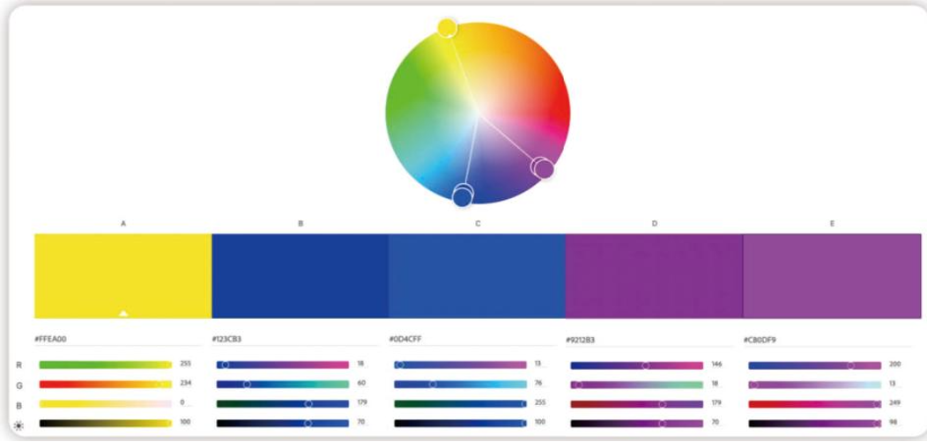The height and width of the screenshot is (442, 927).
Task: Select yellow swatch A
Action: pyautogui.click(x=123, y=276)
